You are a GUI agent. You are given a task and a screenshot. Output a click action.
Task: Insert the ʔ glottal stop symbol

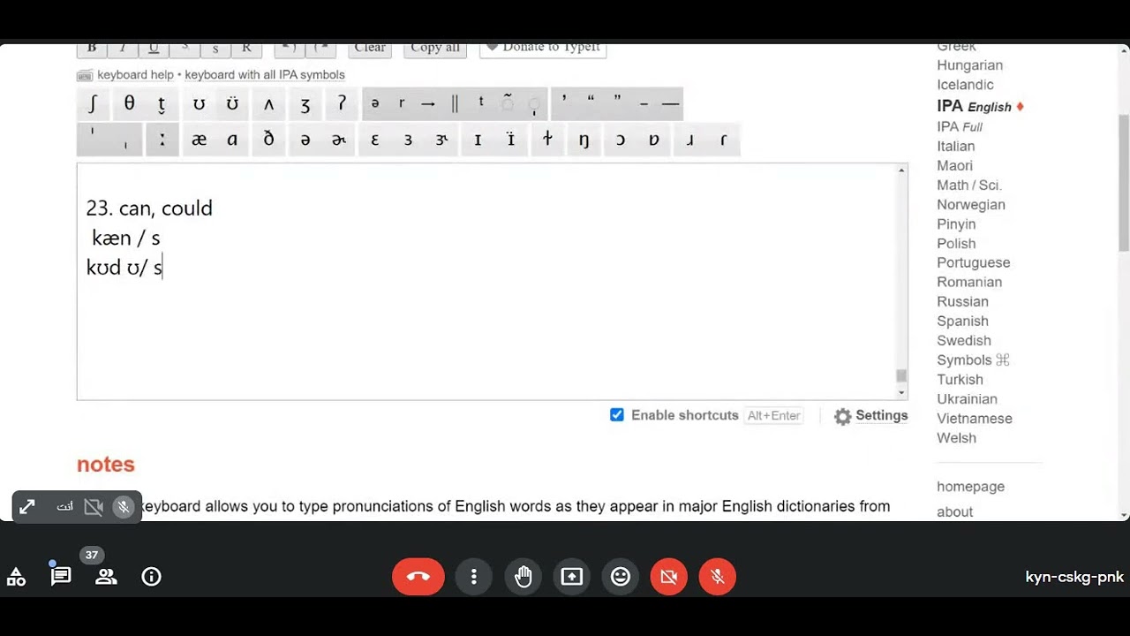pyautogui.click(x=342, y=103)
